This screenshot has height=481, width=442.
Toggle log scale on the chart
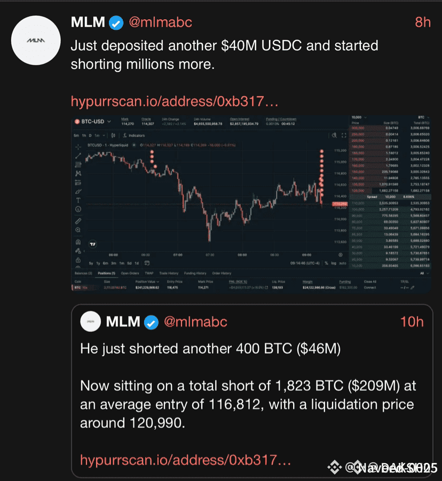[x=334, y=263]
